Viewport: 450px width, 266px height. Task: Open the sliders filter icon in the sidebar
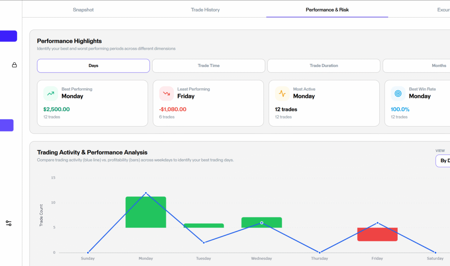click(x=9, y=223)
